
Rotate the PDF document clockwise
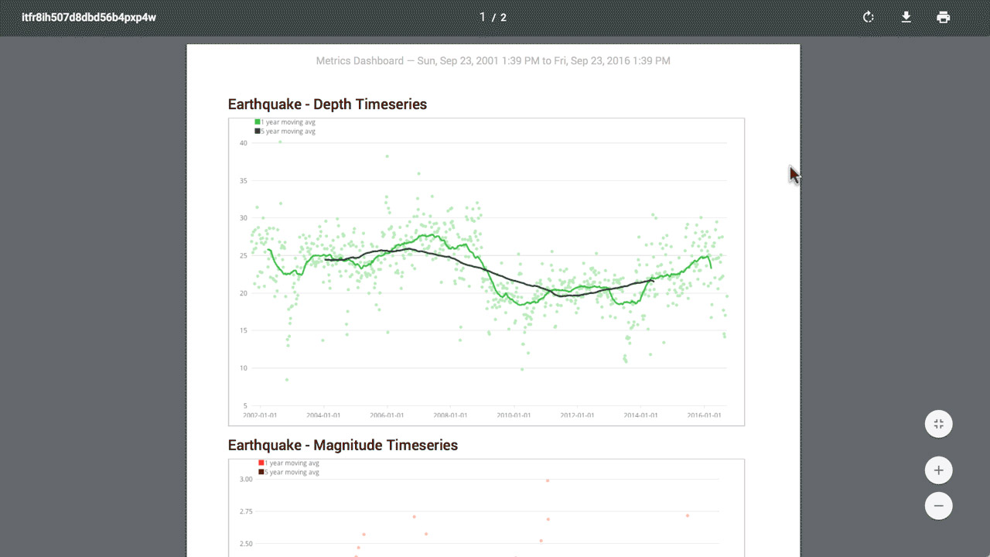click(x=869, y=17)
